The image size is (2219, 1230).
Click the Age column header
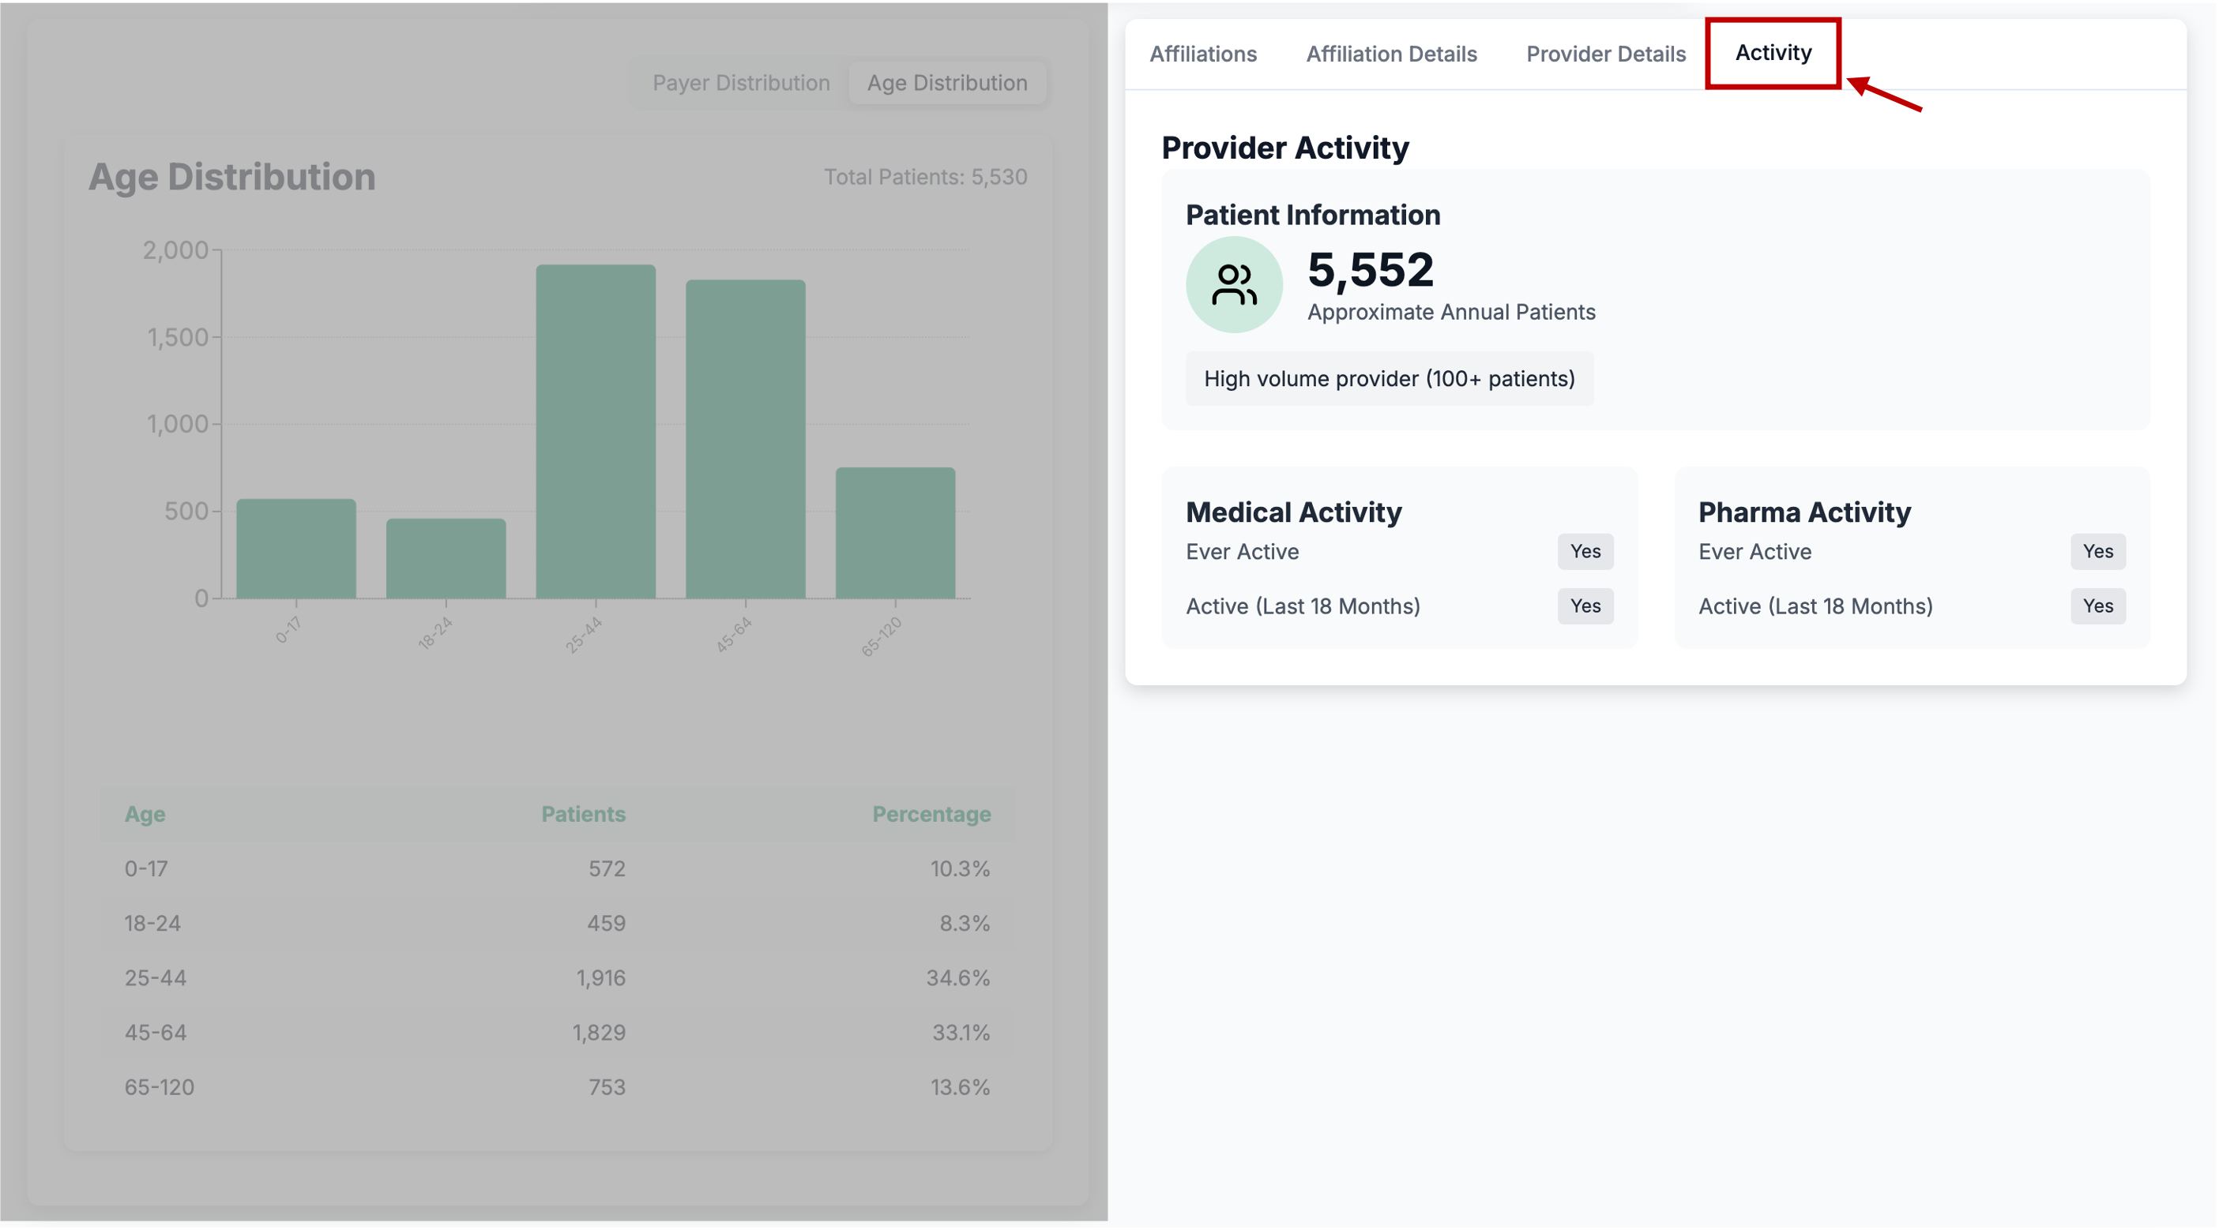[x=145, y=814]
